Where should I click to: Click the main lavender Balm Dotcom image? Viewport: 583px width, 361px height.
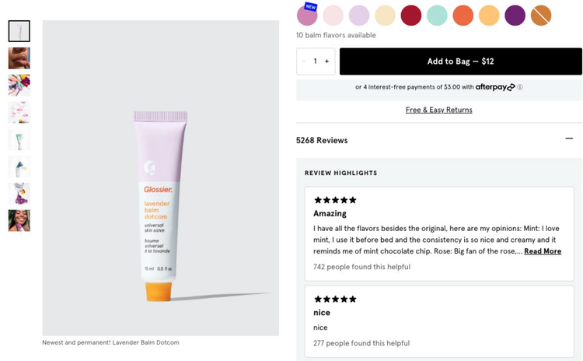pyautogui.click(x=160, y=177)
